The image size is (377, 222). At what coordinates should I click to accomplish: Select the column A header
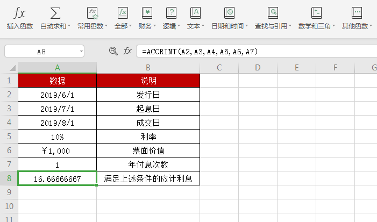point(57,68)
